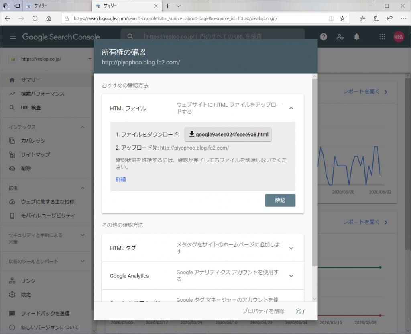
Task: Open the 詳細 link
Action: (x=121, y=179)
